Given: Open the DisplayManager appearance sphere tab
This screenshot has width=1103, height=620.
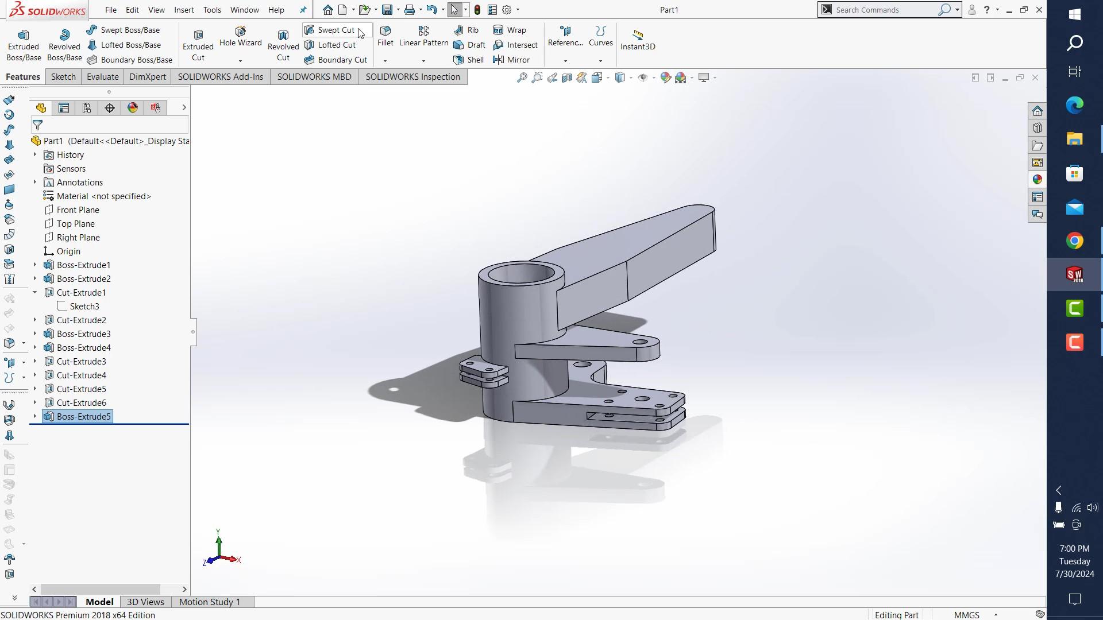Looking at the screenshot, I should point(133,108).
